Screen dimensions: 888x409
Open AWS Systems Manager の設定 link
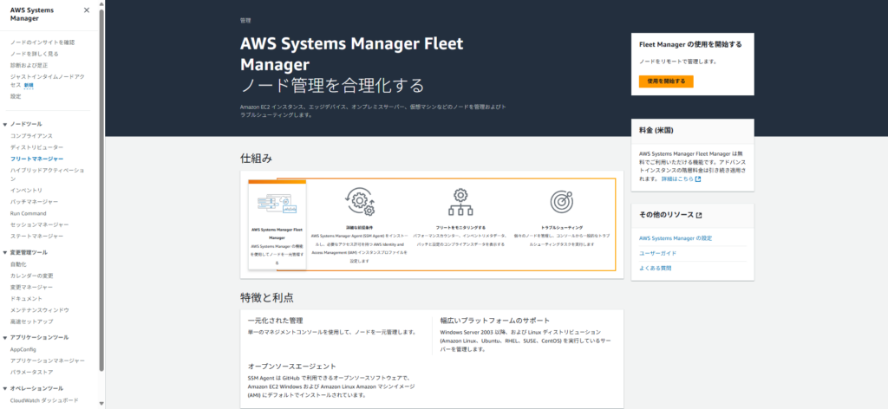pos(675,238)
